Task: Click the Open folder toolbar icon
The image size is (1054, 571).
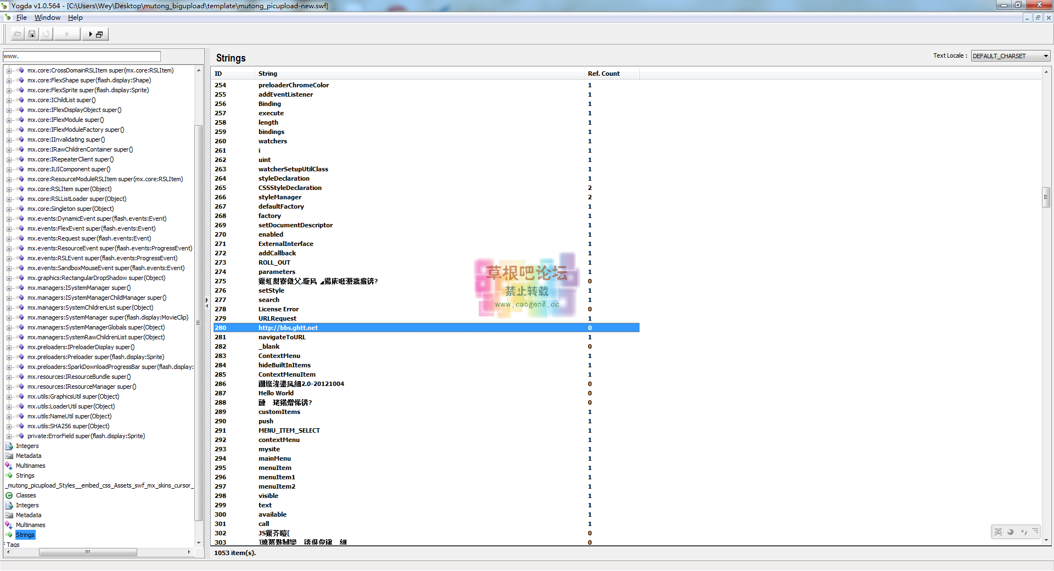Action: click(x=18, y=34)
